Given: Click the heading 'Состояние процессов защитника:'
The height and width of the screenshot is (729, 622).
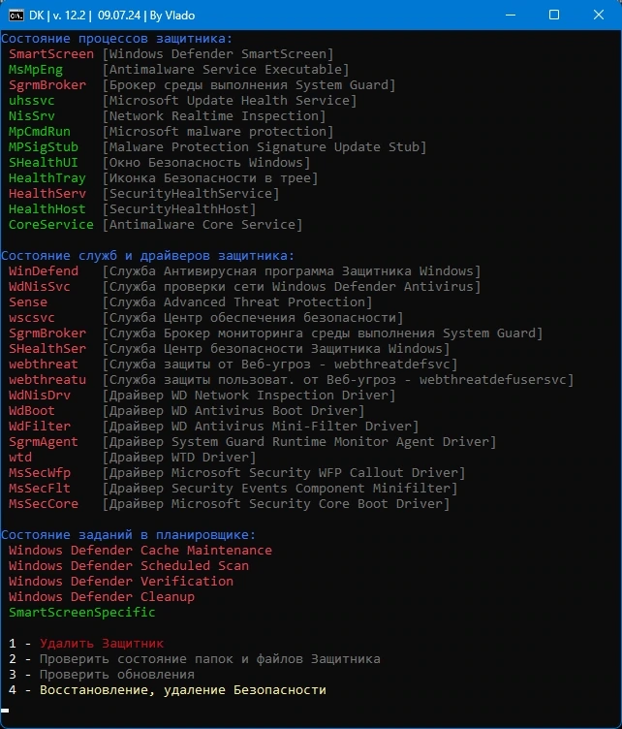Looking at the screenshot, I should tap(116, 39).
